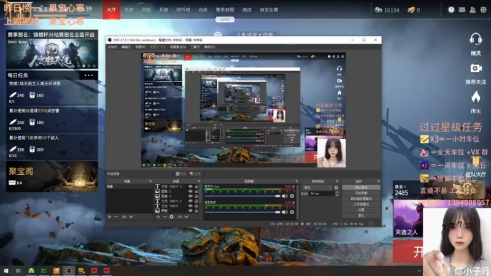Open the game mail envelope icon
The image size is (491, 276).
click(x=462, y=10)
